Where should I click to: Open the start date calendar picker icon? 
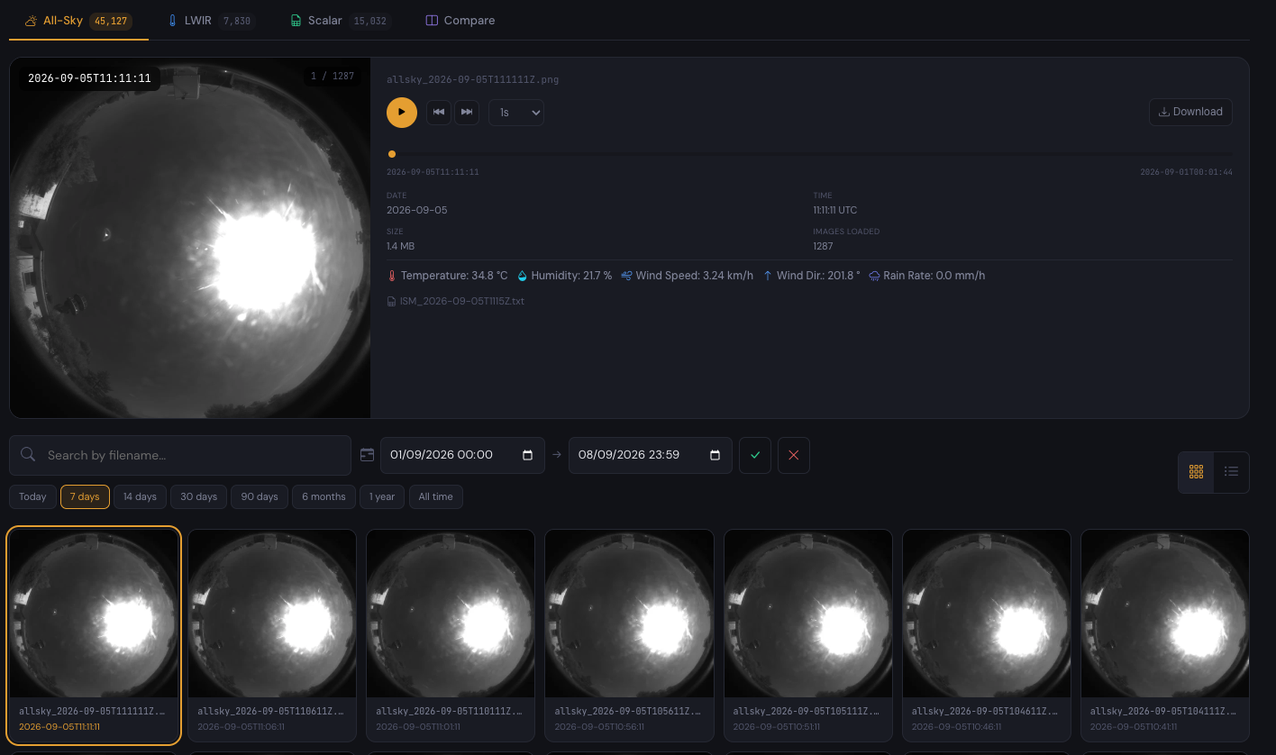coord(528,455)
